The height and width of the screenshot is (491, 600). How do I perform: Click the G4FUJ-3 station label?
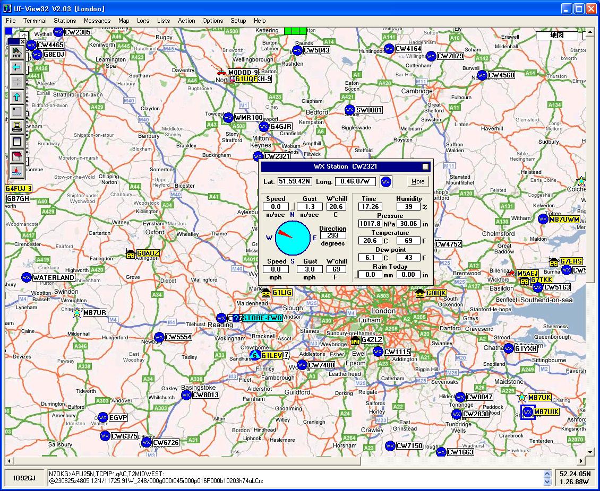(19, 189)
